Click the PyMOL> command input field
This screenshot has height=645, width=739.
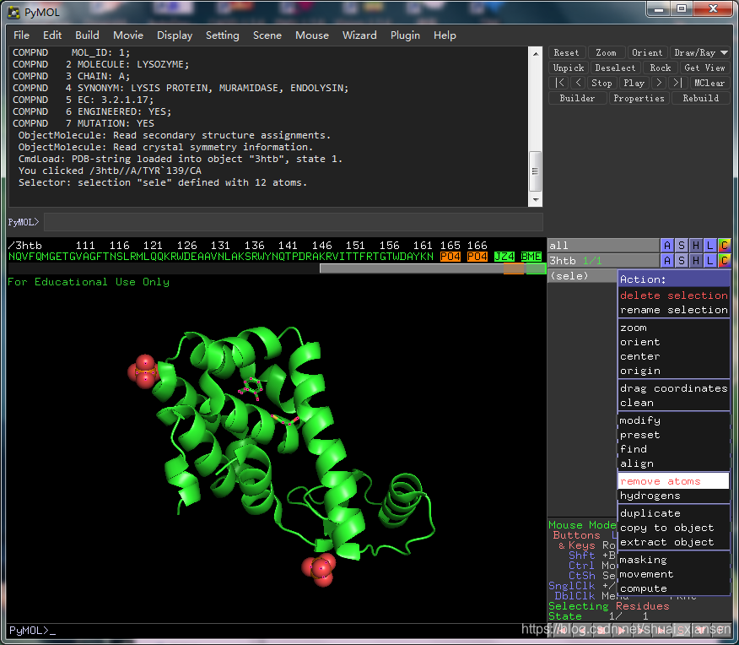[293, 222]
